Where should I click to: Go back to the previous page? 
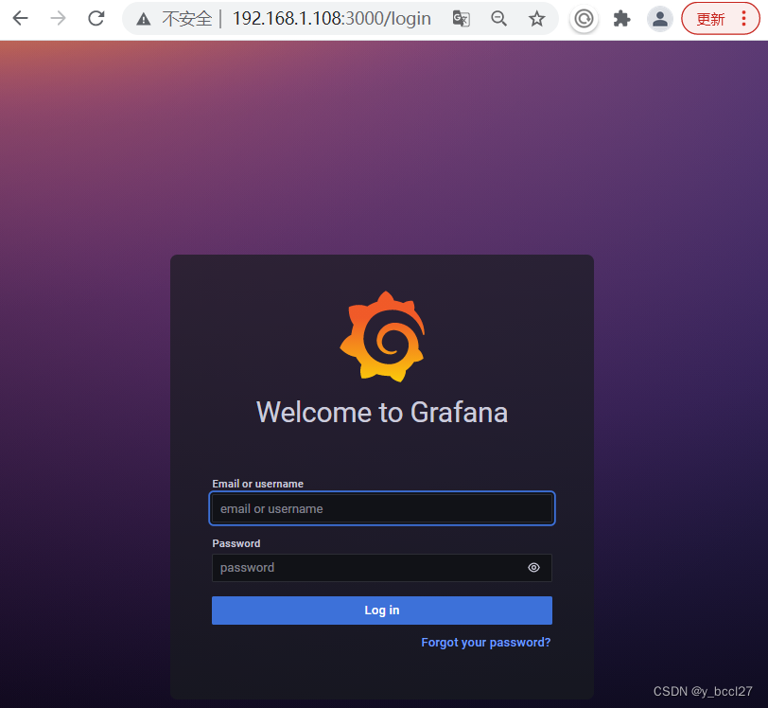[x=20, y=19]
